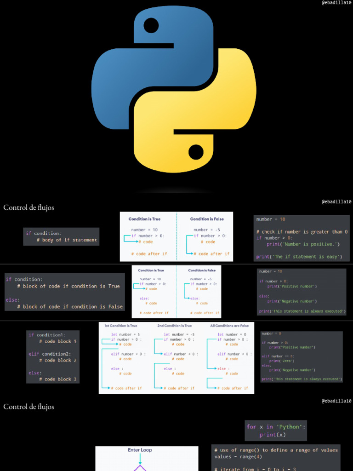This screenshot has height=471, width=353.
Task: Click the 'All Conditions are False' heading
Action: point(230,326)
